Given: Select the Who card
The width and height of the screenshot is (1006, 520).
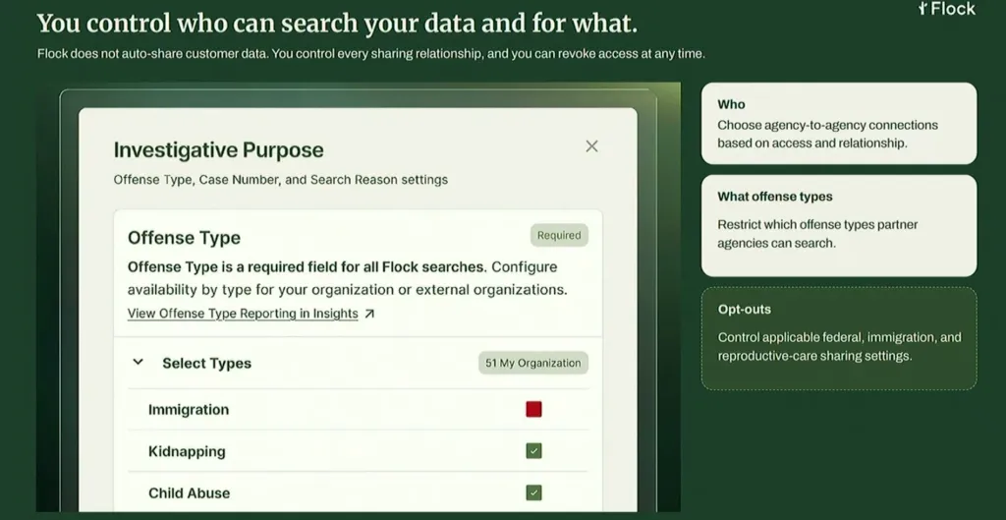Looking at the screenshot, I should pyautogui.click(x=839, y=123).
